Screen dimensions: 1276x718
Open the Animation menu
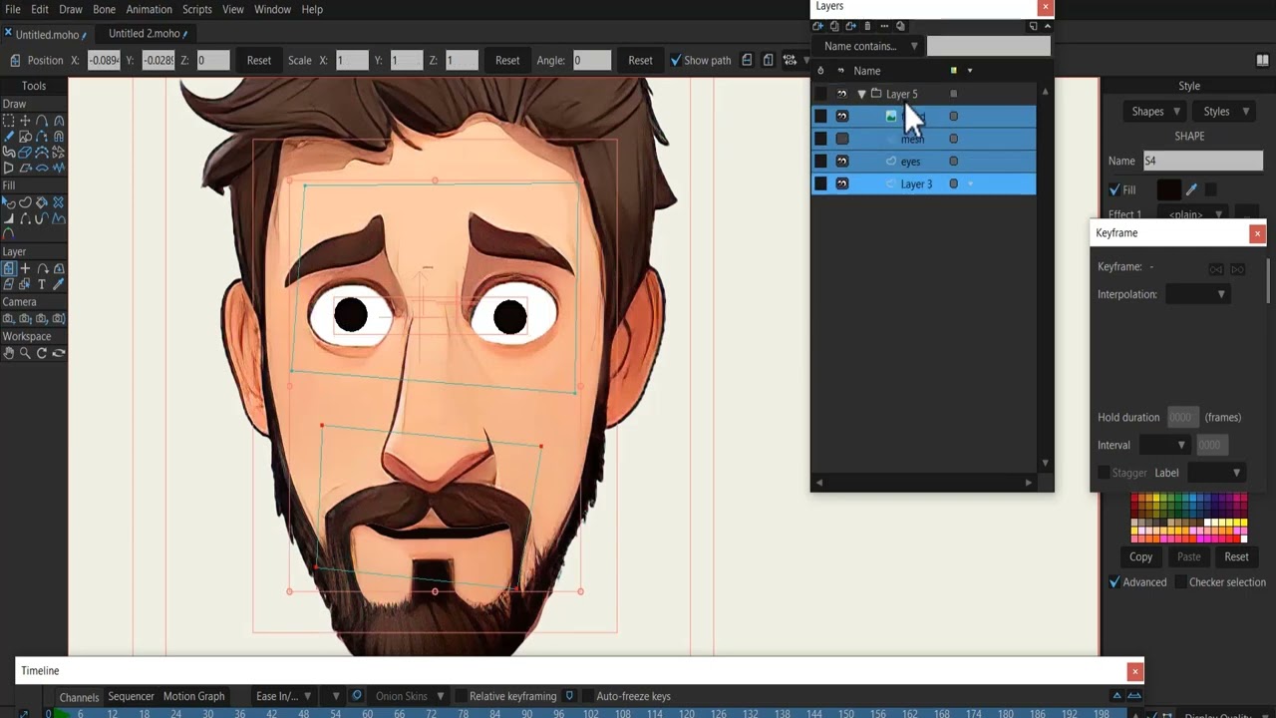click(150, 9)
